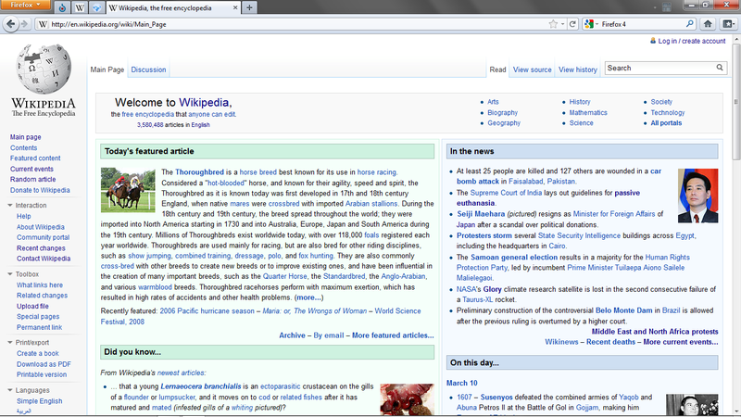This screenshot has height=417, width=741.
Task: Close the Wikipedia, the free encyclopedia tab
Action: pos(235,8)
